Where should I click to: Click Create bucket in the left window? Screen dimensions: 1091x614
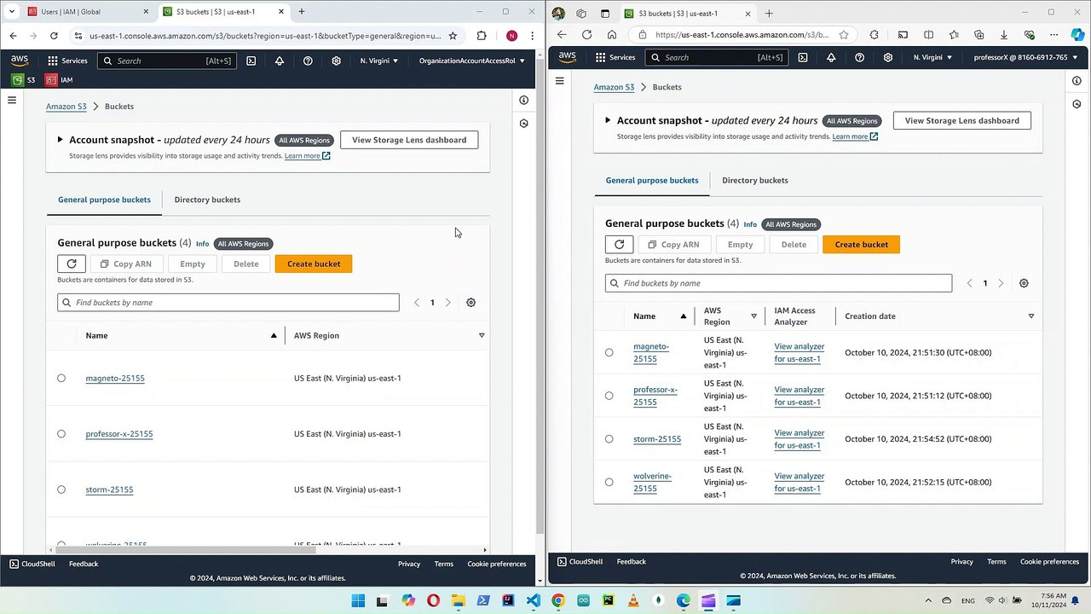pyautogui.click(x=314, y=264)
